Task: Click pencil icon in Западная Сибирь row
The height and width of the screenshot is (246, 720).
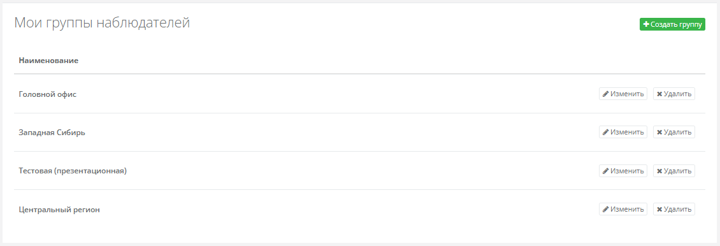Action: click(606, 132)
